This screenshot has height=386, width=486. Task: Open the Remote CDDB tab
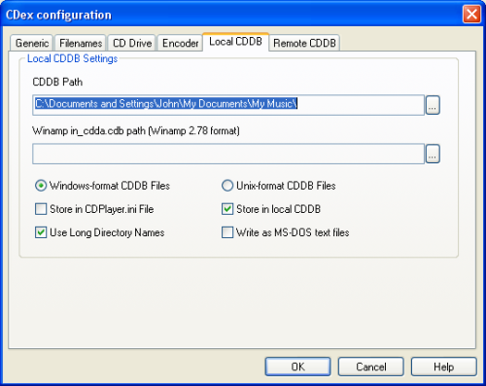pos(304,43)
